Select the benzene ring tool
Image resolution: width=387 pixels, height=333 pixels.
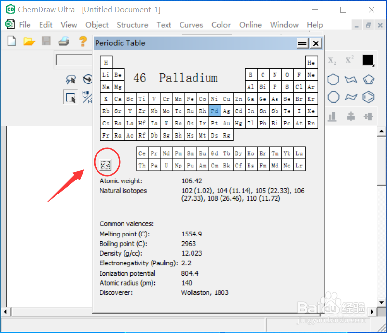[x=369, y=97]
